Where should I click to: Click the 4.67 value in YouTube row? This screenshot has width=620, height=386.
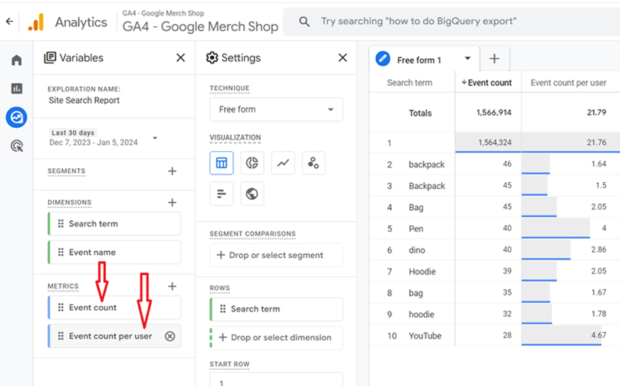point(598,336)
